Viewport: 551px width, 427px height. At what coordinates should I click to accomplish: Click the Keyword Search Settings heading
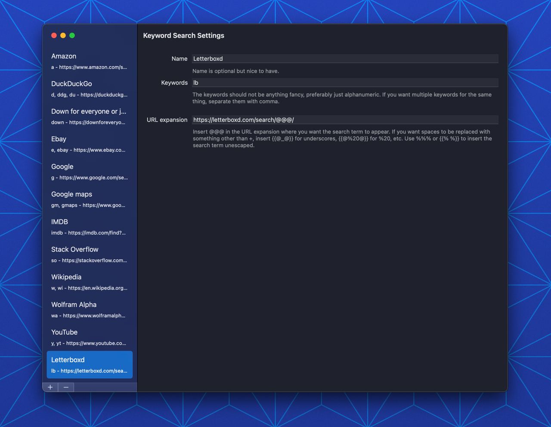pyautogui.click(x=184, y=35)
